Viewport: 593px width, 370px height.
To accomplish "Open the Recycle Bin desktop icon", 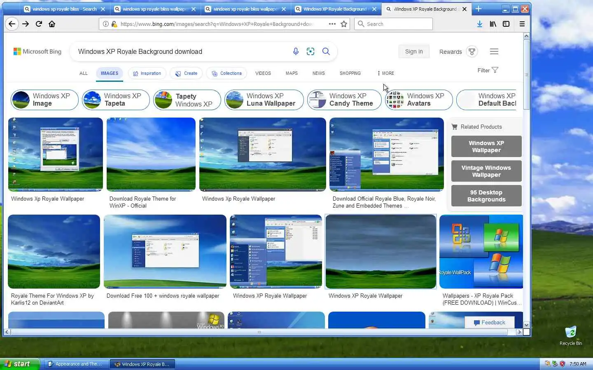I will tap(571, 336).
